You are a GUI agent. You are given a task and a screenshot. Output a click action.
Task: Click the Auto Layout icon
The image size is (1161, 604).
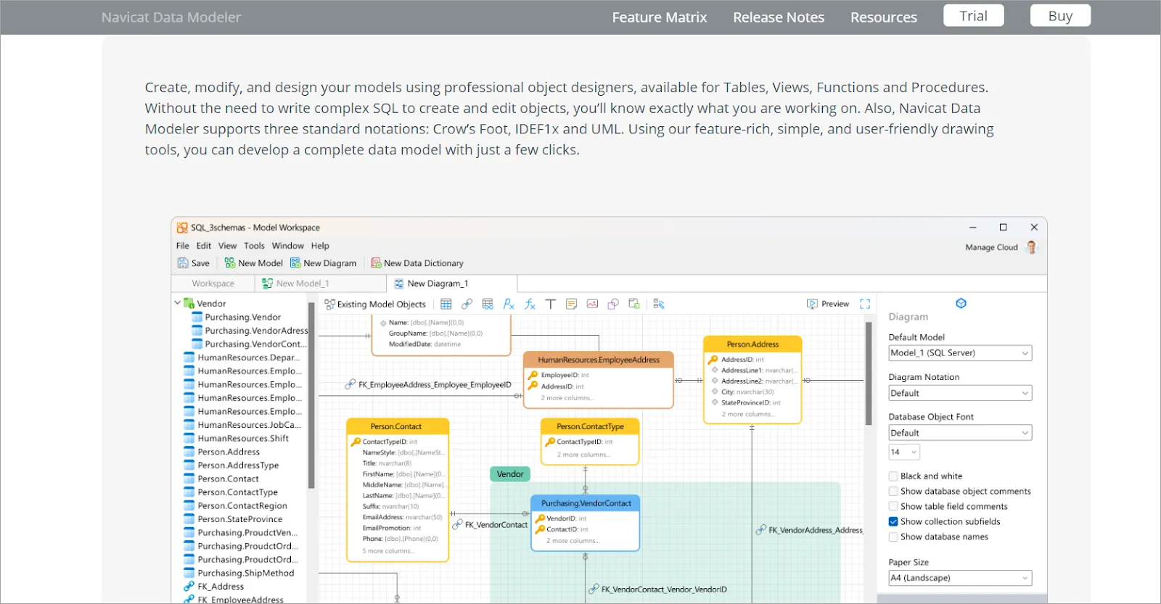(x=659, y=305)
